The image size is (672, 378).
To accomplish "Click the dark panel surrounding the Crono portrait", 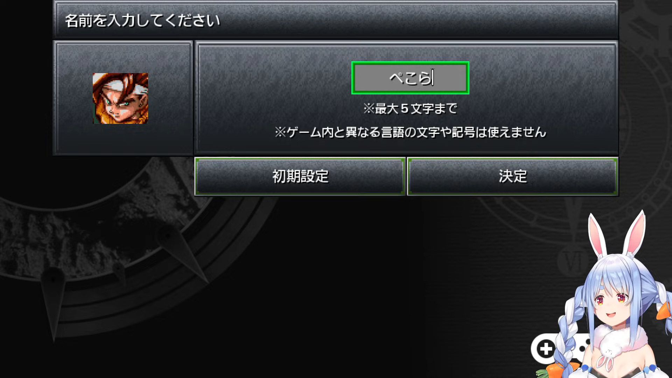I will (123, 98).
